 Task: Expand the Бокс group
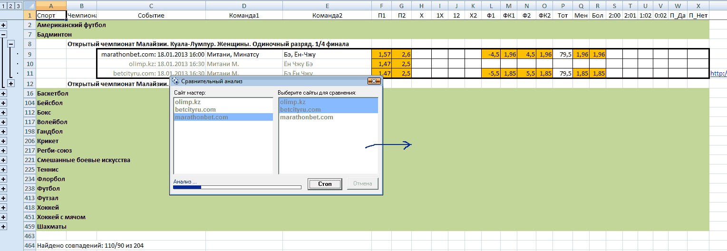pos(3,112)
